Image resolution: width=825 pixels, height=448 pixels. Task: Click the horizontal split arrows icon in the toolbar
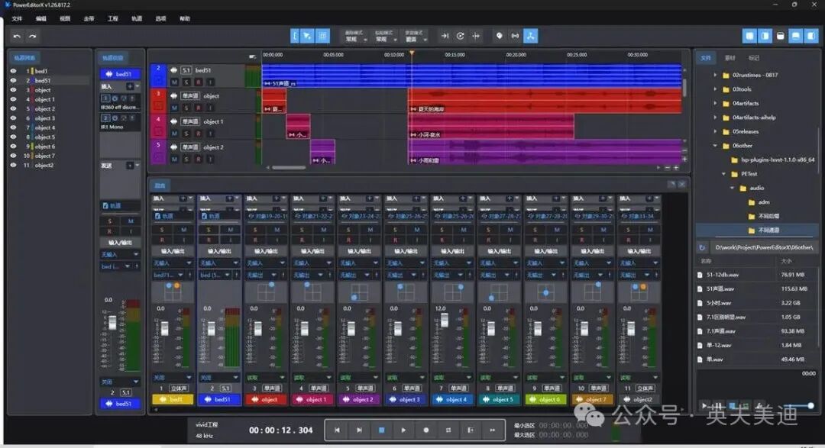(x=476, y=36)
